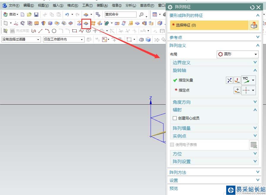The width and height of the screenshot is (266, 195).
Task: Click the reset dialog icon in 阵列特征 title
Action: point(252,7)
